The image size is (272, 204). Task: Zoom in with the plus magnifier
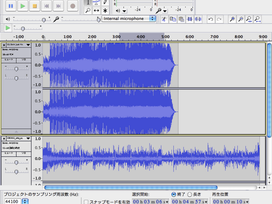pos(232,19)
